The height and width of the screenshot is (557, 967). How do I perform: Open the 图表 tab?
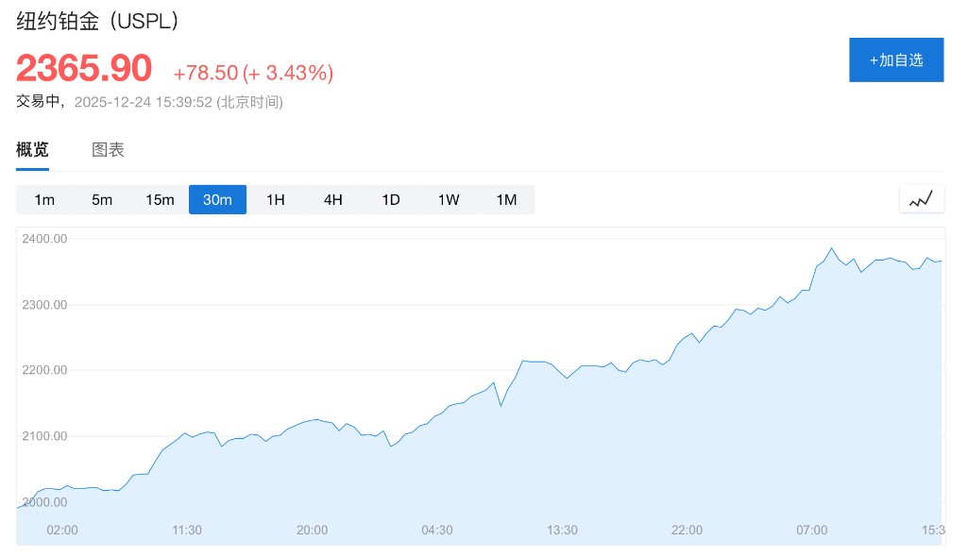pyautogui.click(x=108, y=150)
